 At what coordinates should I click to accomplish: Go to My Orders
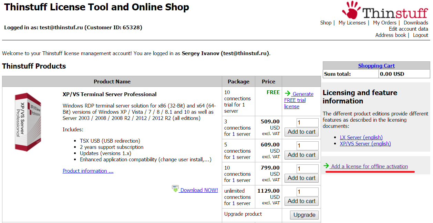coord(384,23)
